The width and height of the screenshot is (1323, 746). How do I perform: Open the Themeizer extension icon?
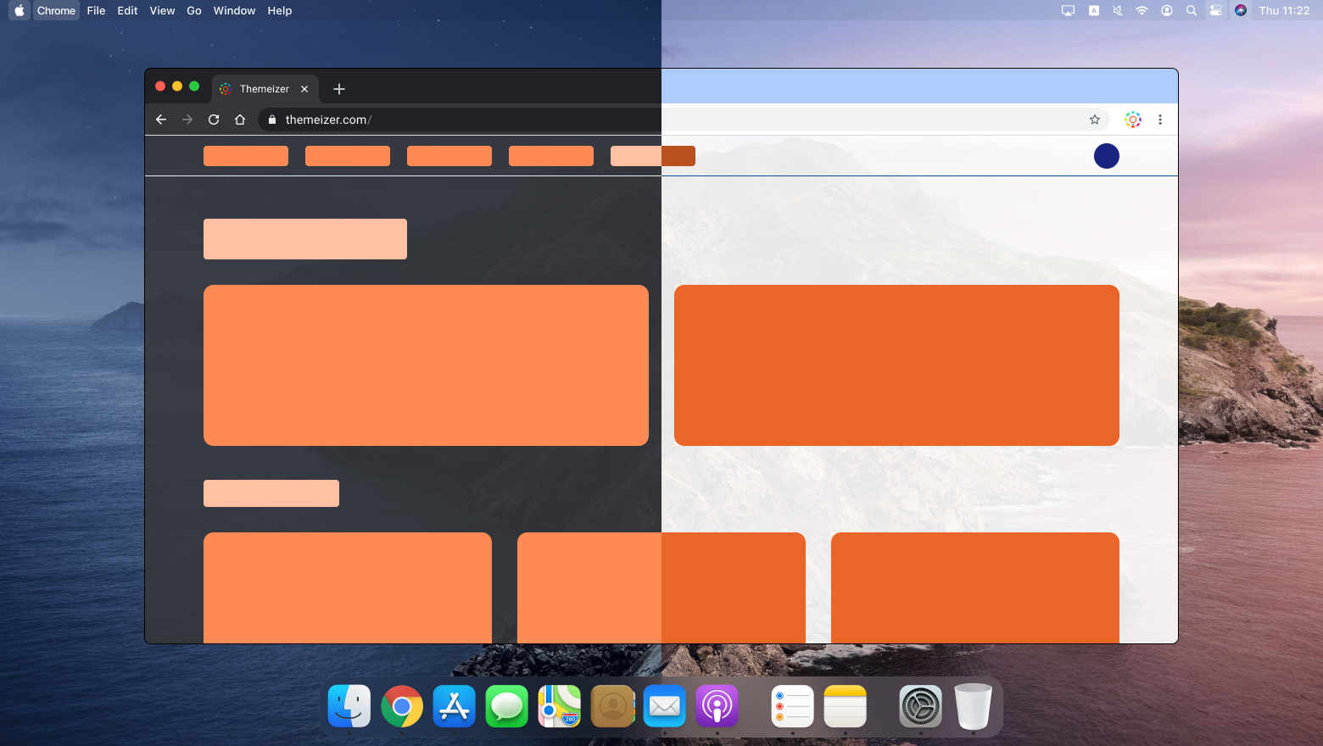[x=1133, y=120]
